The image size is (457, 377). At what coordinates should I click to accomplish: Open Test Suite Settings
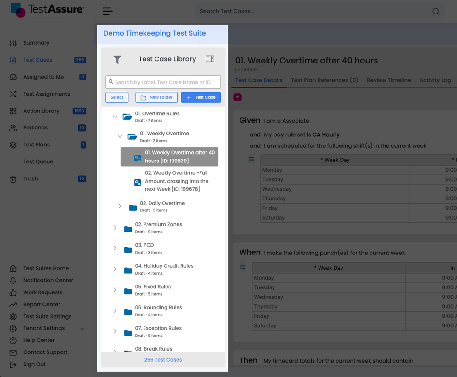point(47,316)
